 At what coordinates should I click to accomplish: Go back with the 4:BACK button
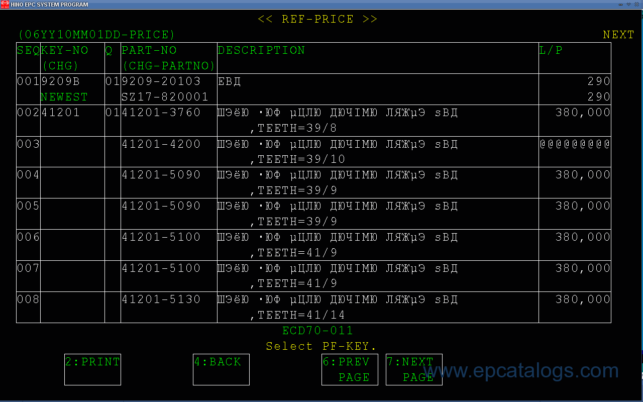coord(221,369)
